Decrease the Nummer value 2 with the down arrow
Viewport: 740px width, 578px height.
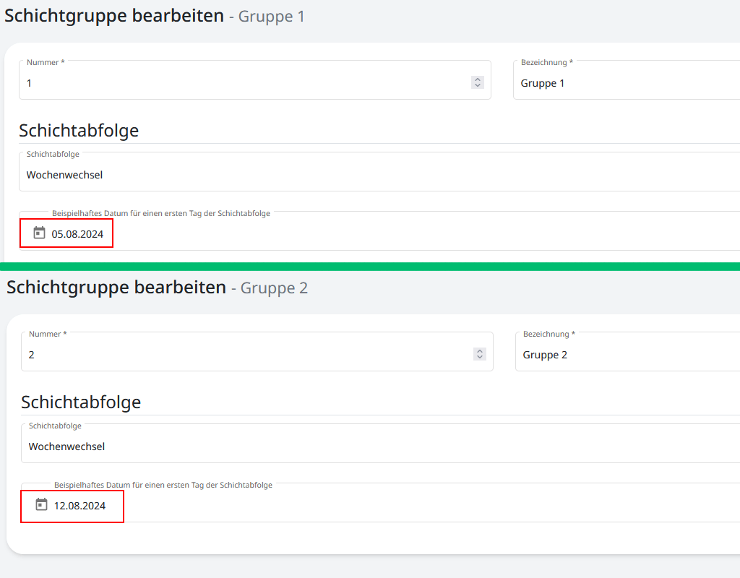pyautogui.click(x=480, y=358)
